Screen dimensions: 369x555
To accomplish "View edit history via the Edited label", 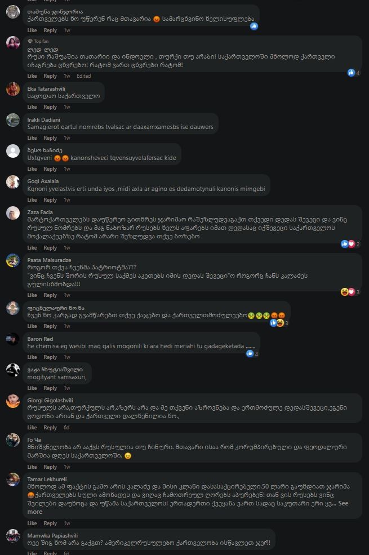I will coord(84,76).
